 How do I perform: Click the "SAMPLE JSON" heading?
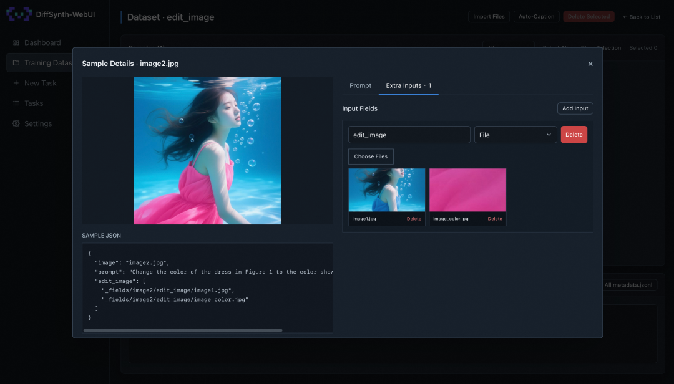coord(102,236)
